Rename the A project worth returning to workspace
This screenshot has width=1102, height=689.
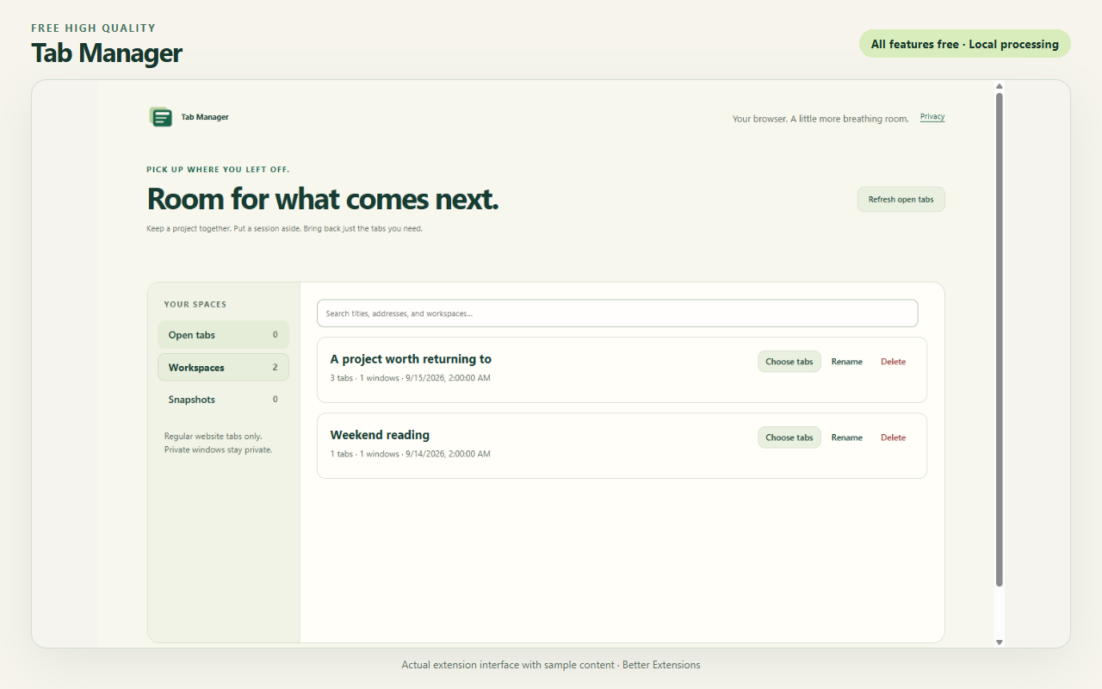[847, 362]
